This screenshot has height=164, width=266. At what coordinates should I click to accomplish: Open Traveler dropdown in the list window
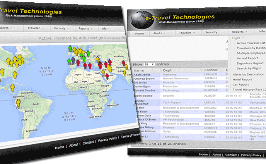[187, 33]
